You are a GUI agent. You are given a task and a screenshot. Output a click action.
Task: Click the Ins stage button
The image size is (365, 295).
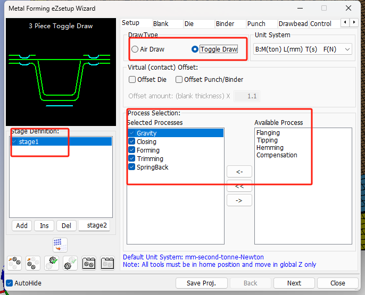pos(44,226)
